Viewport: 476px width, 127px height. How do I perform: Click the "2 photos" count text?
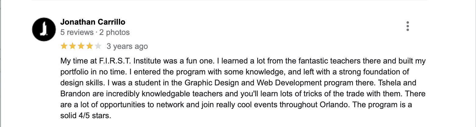click(114, 32)
